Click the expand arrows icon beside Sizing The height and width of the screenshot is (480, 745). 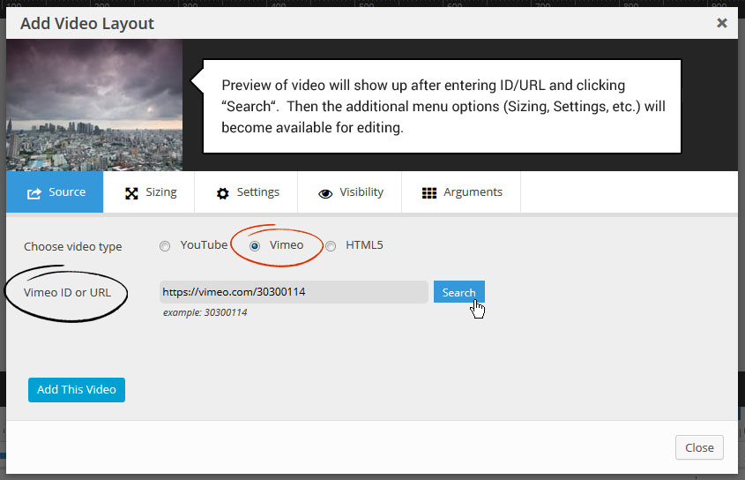131,193
